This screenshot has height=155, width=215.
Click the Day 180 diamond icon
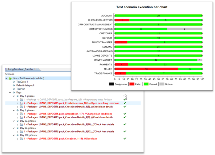click(x=18, y=135)
